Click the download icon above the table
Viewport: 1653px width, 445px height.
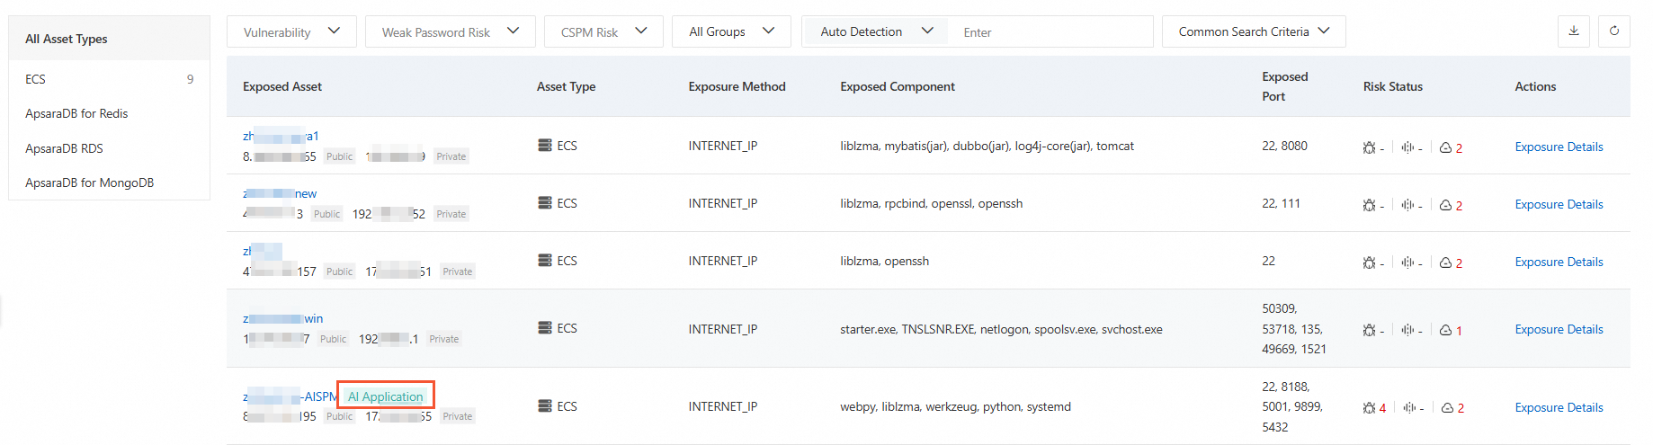pos(1574,31)
